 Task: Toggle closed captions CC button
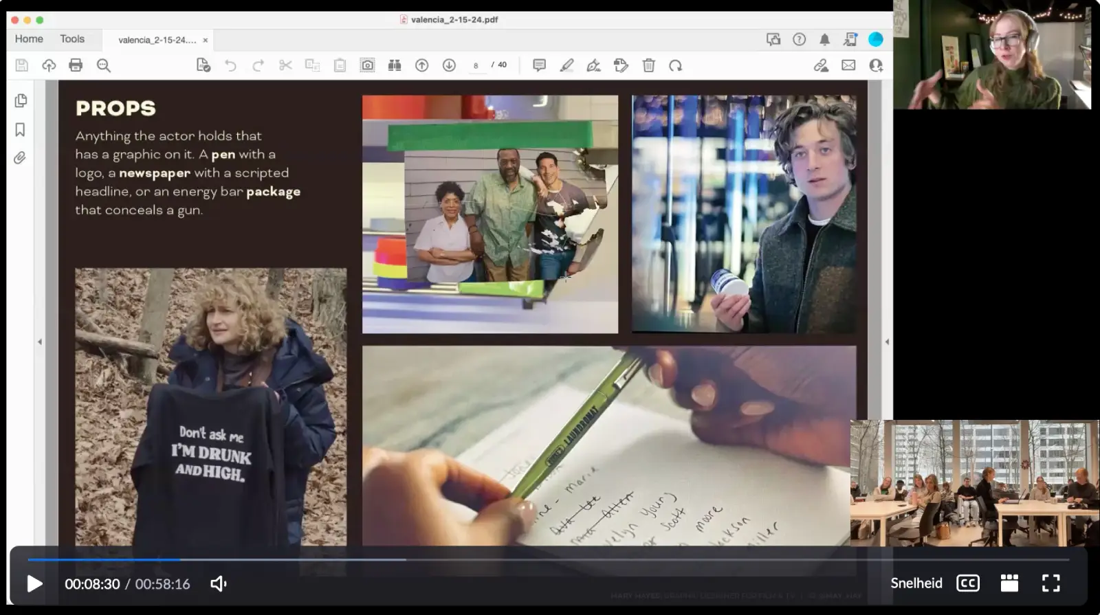click(x=968, y=583)
